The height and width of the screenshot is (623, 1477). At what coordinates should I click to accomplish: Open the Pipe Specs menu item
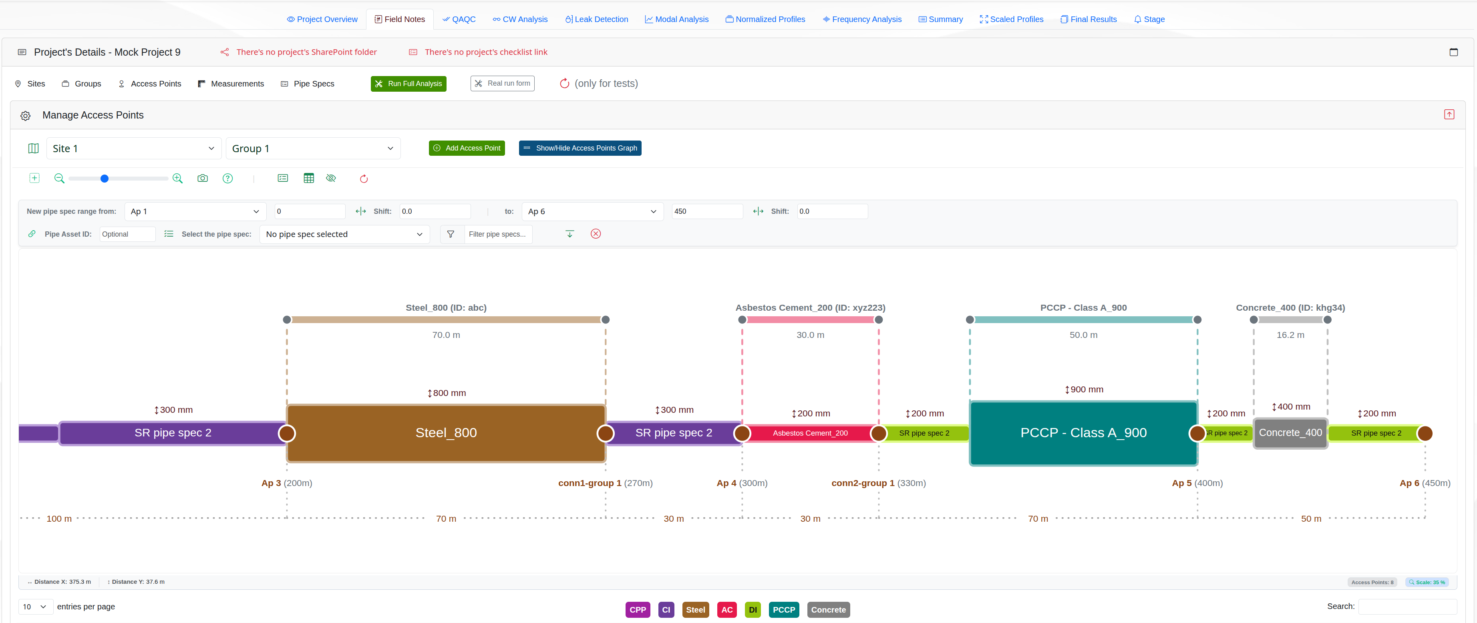pyautogui.click(x=307, y=84)
